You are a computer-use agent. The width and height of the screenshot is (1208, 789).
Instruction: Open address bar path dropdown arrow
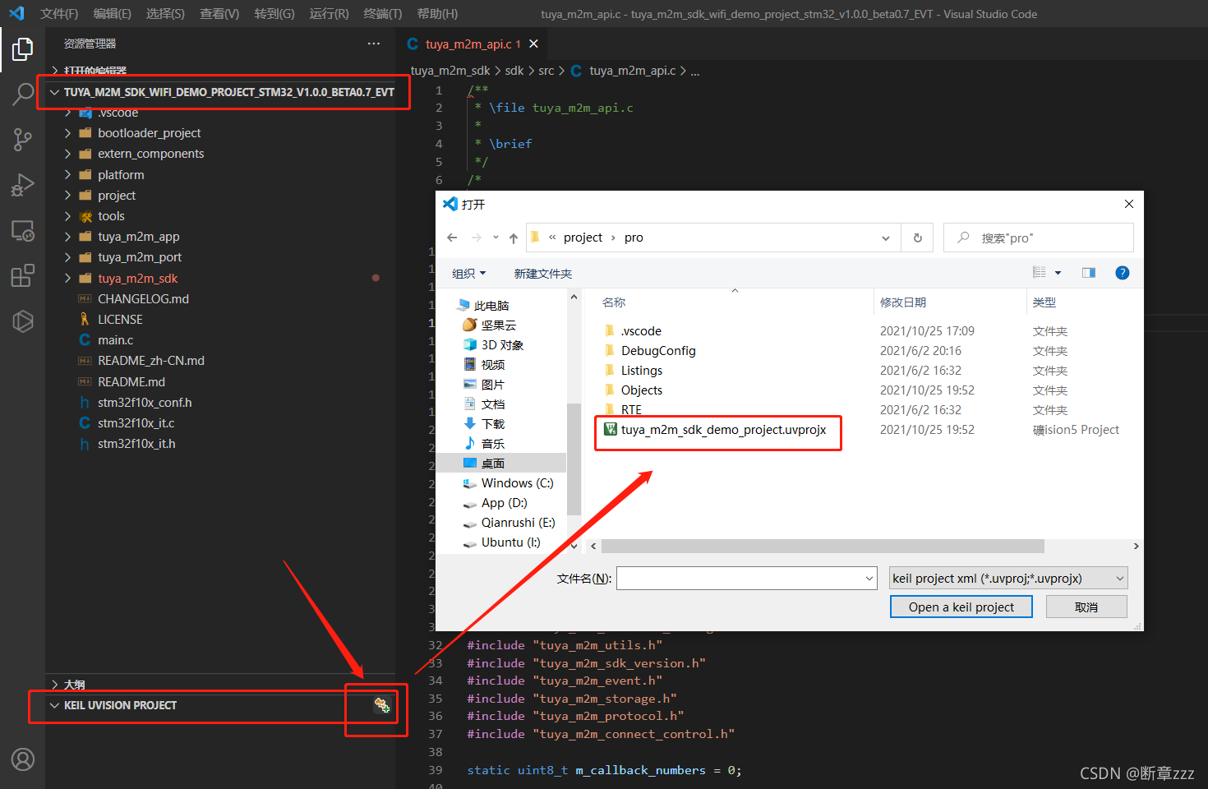pos(886,238)
